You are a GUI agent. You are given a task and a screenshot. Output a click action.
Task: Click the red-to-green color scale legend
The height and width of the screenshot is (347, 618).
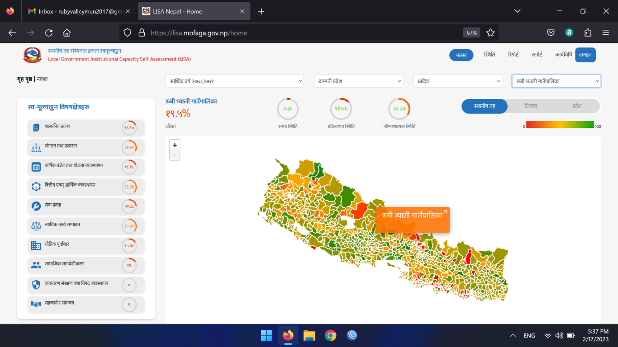(x=560, y=124)
